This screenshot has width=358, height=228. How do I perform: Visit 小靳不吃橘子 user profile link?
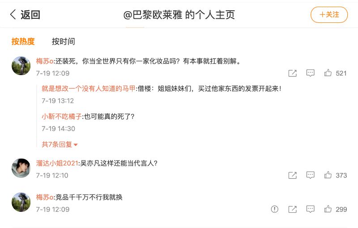coord(62,116)
